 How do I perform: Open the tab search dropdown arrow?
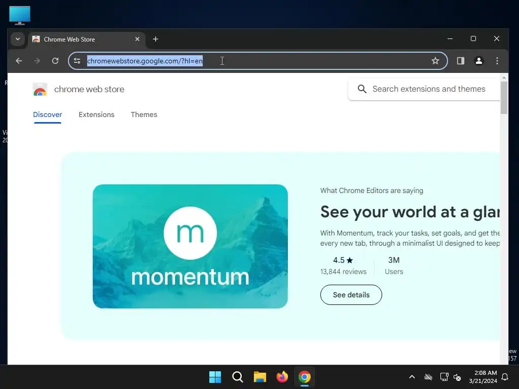click(x=18, y=39)
